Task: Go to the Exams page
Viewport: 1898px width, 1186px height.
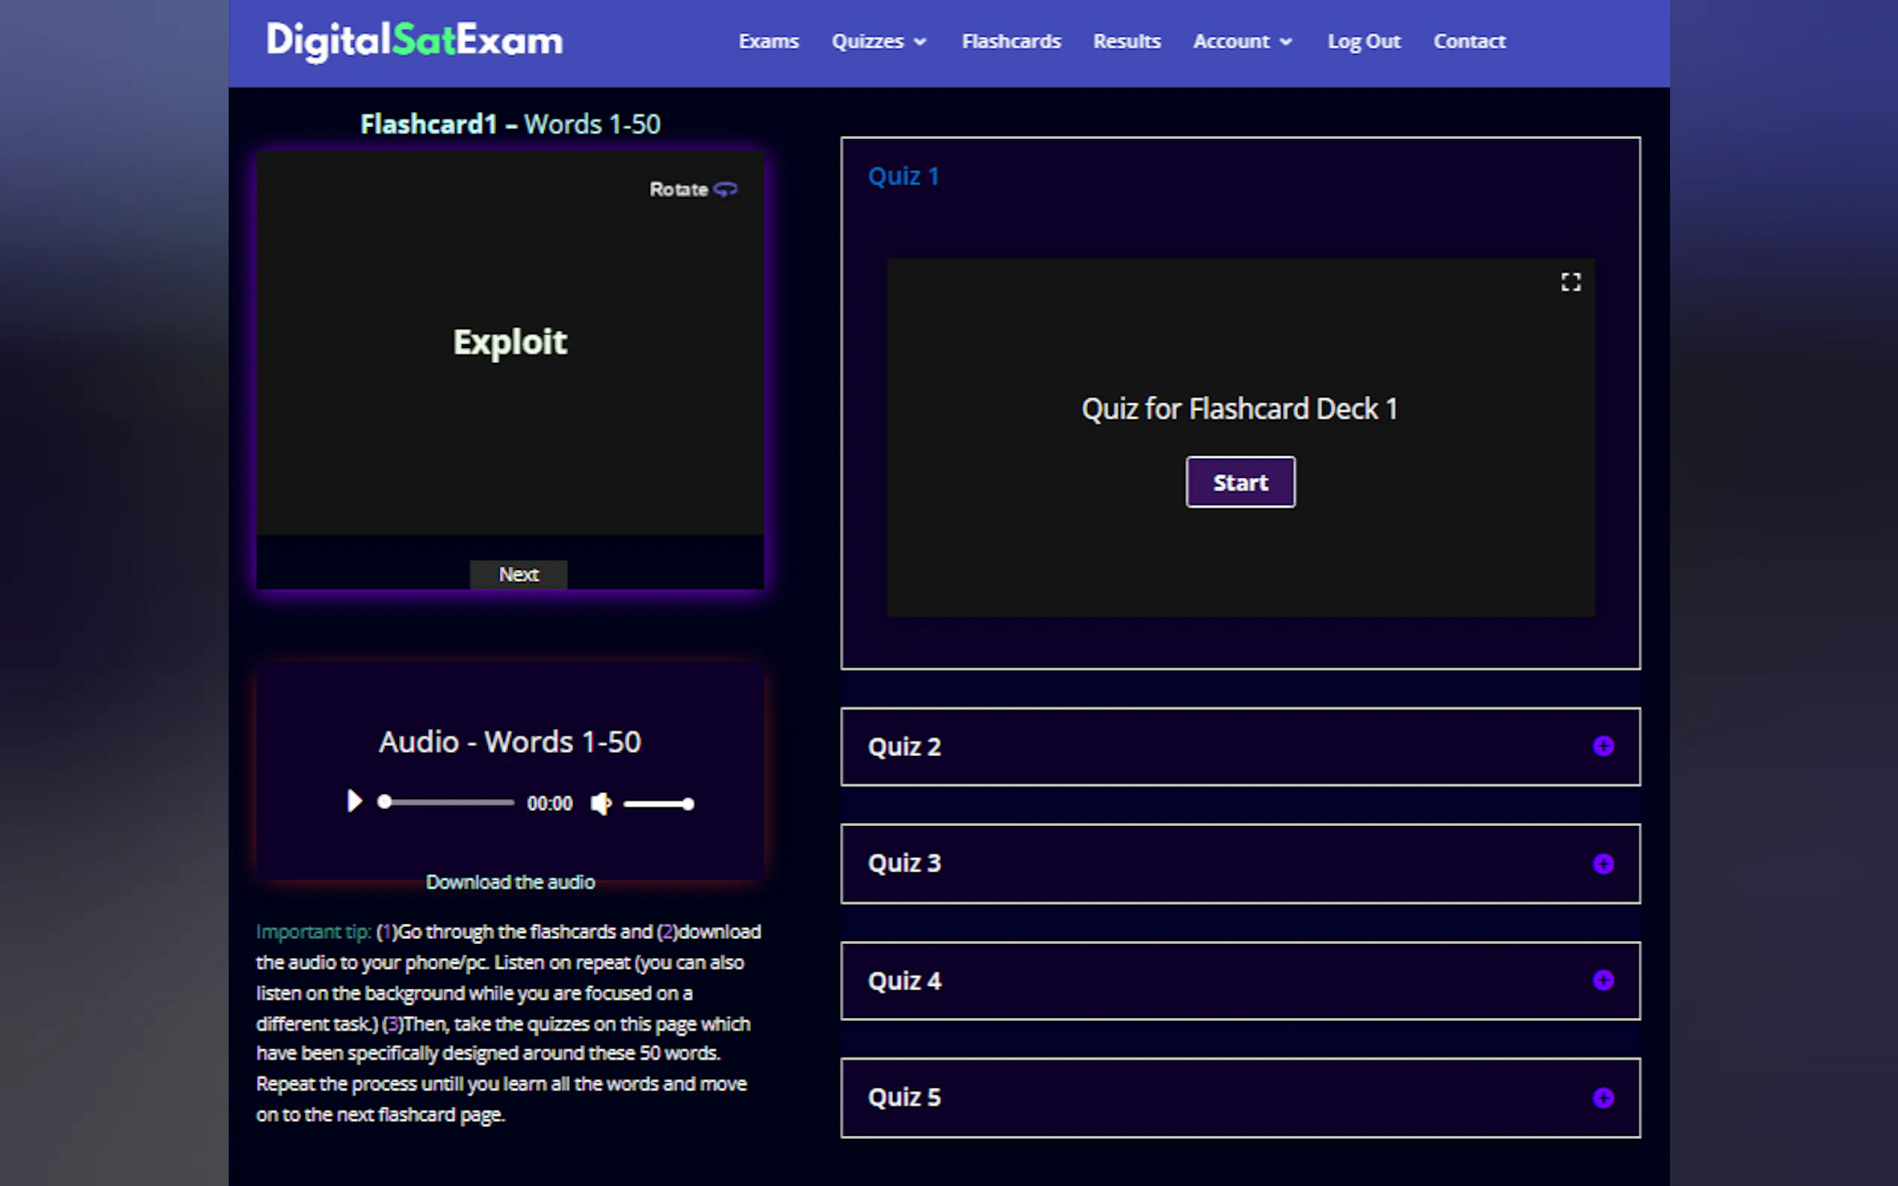Action: click(768, 42)
